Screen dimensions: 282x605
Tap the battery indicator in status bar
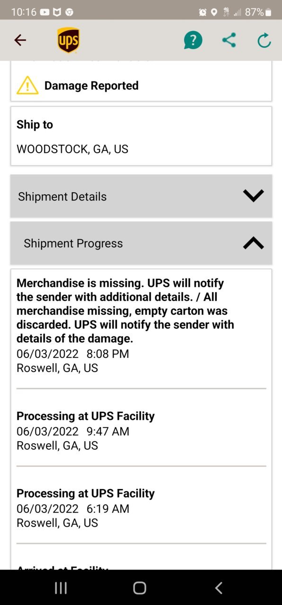268,12
